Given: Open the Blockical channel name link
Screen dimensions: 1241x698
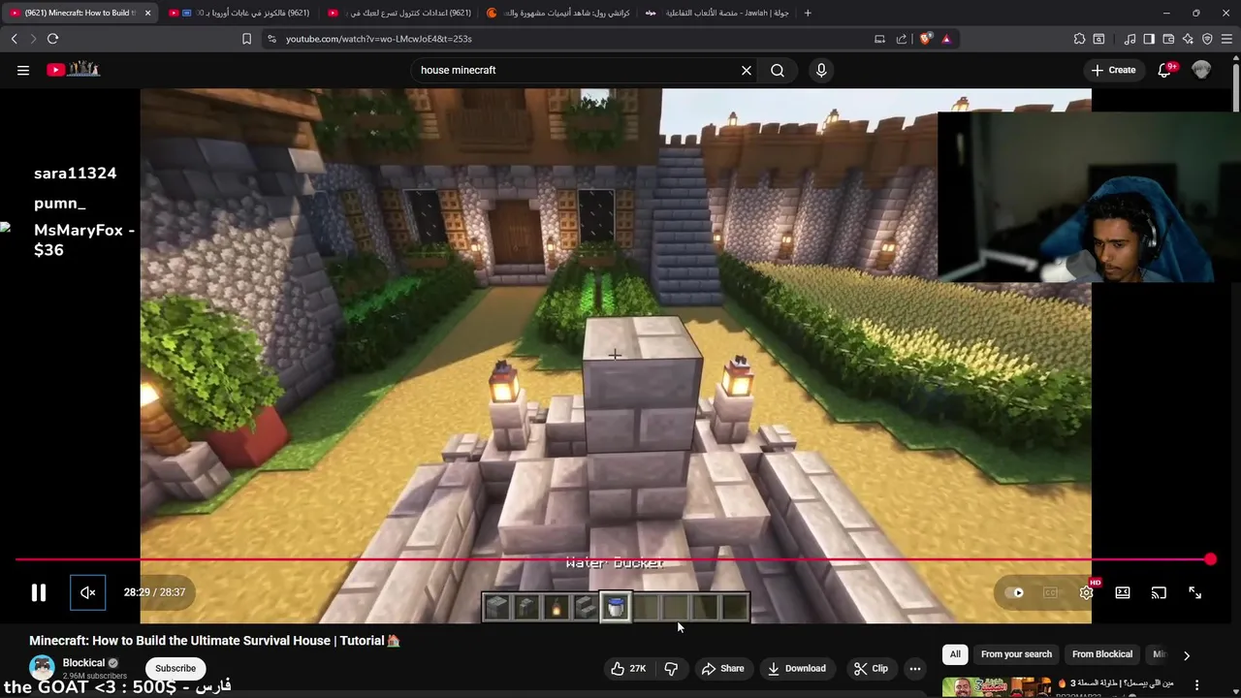Looking at the screenshot, I should (x=83, y=663).
